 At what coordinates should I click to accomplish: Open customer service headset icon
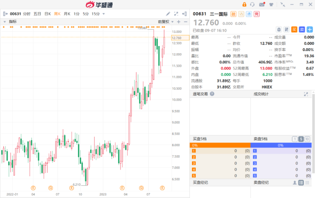point(252,5)
